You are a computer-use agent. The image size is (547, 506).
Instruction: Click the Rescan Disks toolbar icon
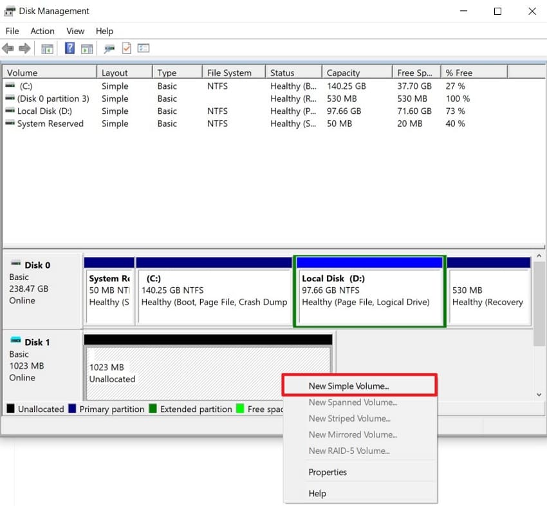tap(108, 48)
